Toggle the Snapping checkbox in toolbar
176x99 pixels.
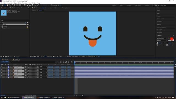coord(52,5)
